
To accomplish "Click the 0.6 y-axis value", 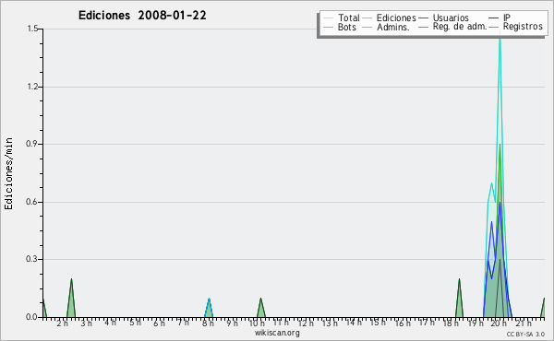I will 31,202.
